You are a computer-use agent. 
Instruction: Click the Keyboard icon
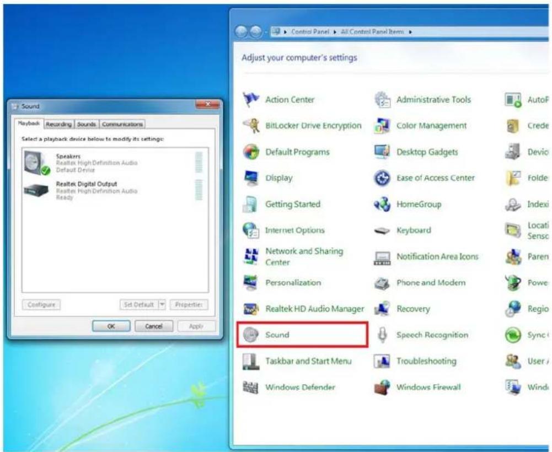pyautogui.click(x=382, y=230)
